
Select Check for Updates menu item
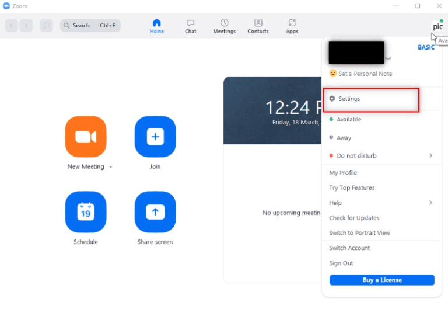pyautogui.click(x=354, y=218)
